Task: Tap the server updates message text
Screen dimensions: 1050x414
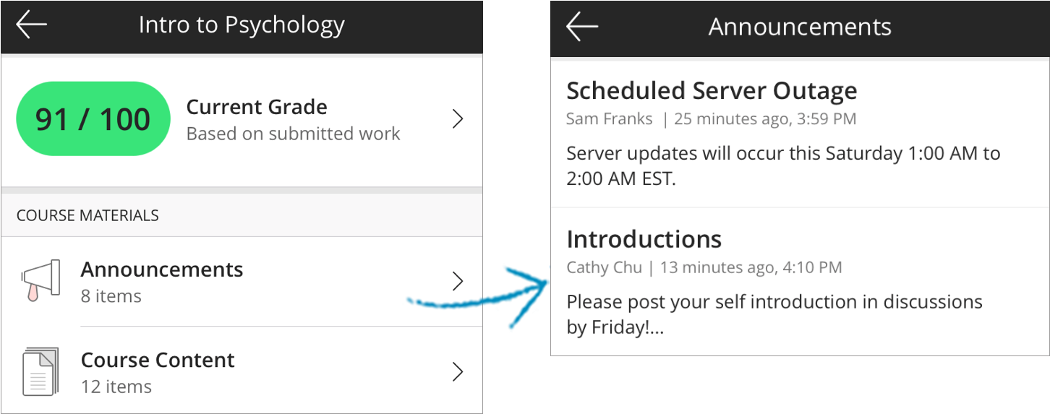Action: [x=783, y=165]
